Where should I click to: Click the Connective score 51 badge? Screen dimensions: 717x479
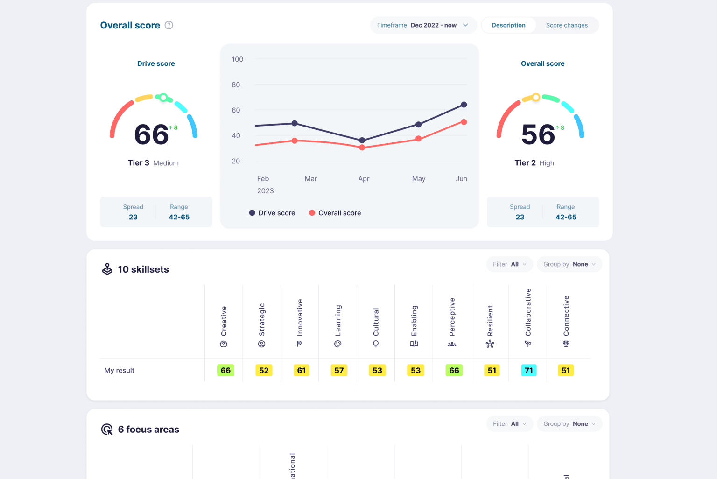[566, 370]
